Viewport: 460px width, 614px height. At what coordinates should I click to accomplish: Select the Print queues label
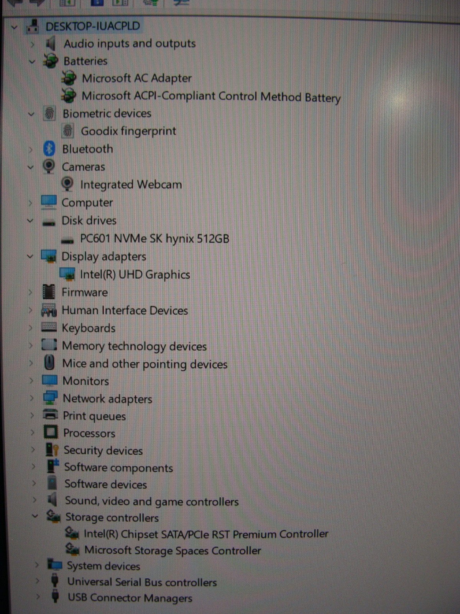pos(94,416)
